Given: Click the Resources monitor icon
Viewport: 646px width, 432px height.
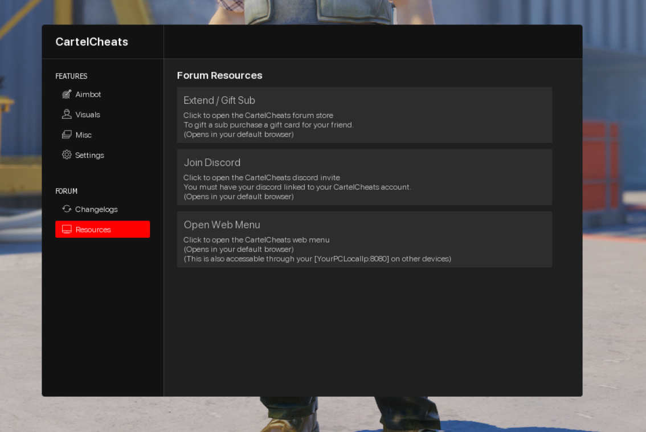Looking at the screenshot, I should 67,230.
